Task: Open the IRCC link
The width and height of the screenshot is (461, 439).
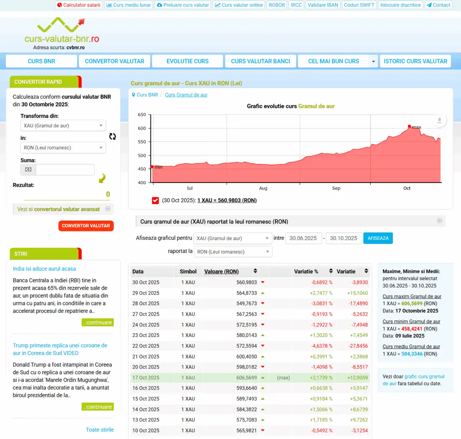Action: pyautogui.click(x=296, y=5)
